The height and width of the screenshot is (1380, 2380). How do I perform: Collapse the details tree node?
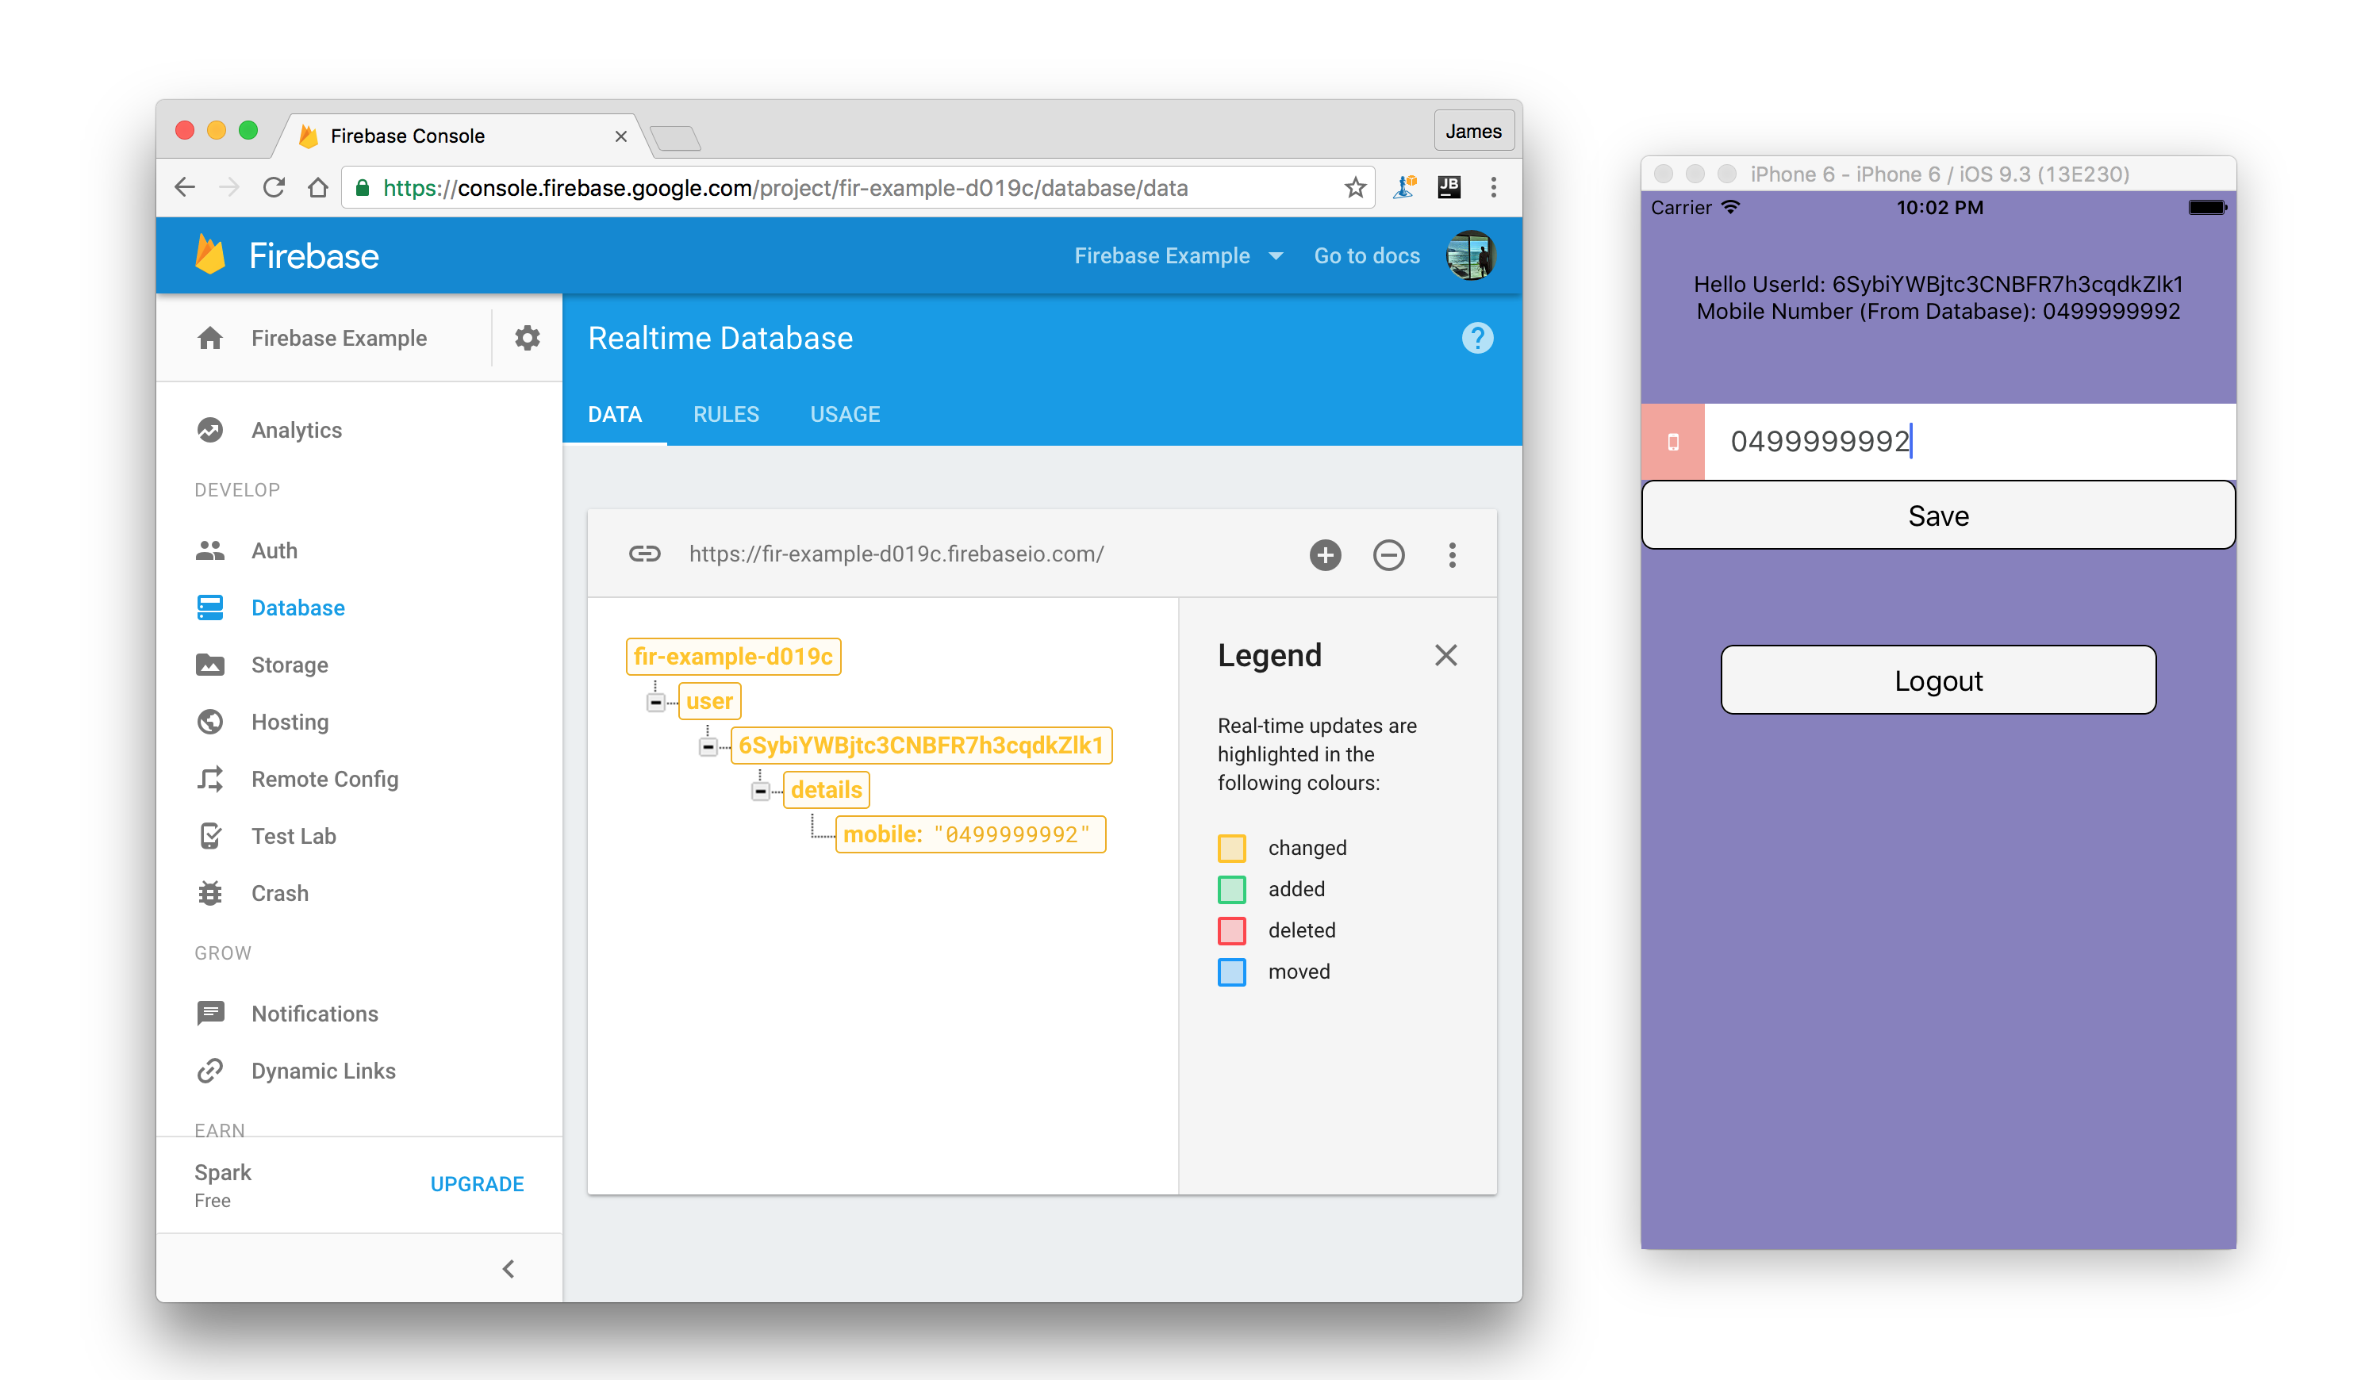[760, 791]
